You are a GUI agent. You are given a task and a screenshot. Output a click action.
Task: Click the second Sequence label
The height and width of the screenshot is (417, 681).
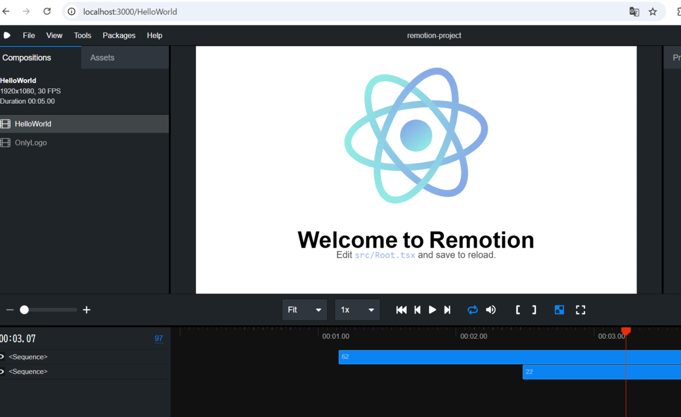click(x=28, y=372)
